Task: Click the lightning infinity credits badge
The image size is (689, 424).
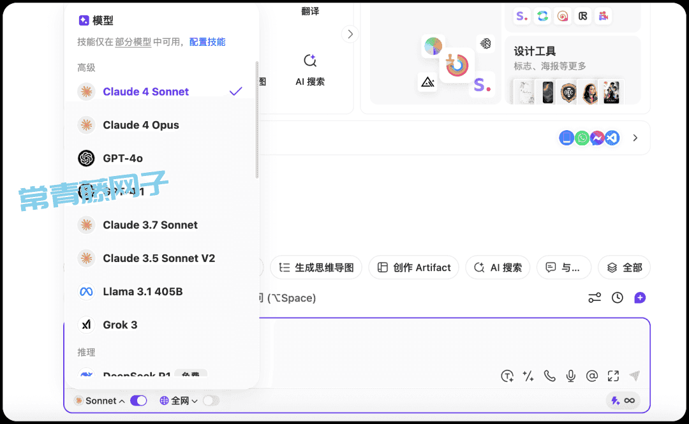Action: (x=623, y=400)
